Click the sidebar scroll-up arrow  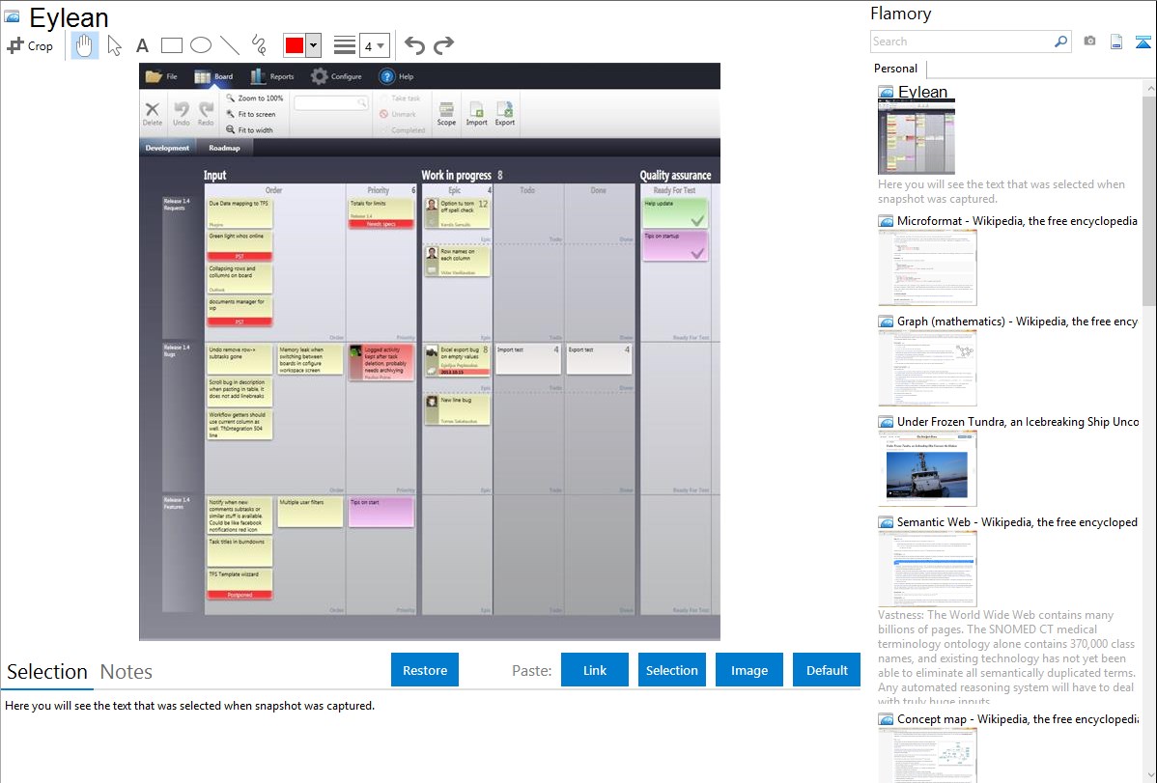(1149, 89)
